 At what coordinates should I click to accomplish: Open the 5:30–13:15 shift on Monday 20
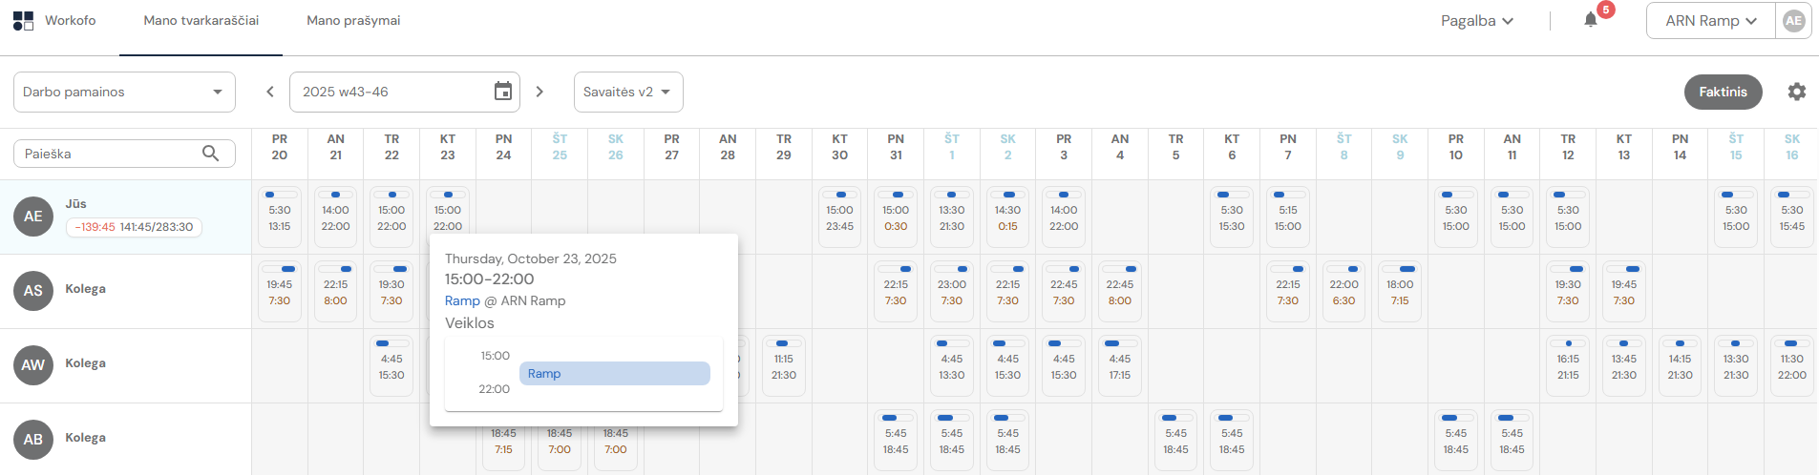pyautogui.click(x=280, y=217)
